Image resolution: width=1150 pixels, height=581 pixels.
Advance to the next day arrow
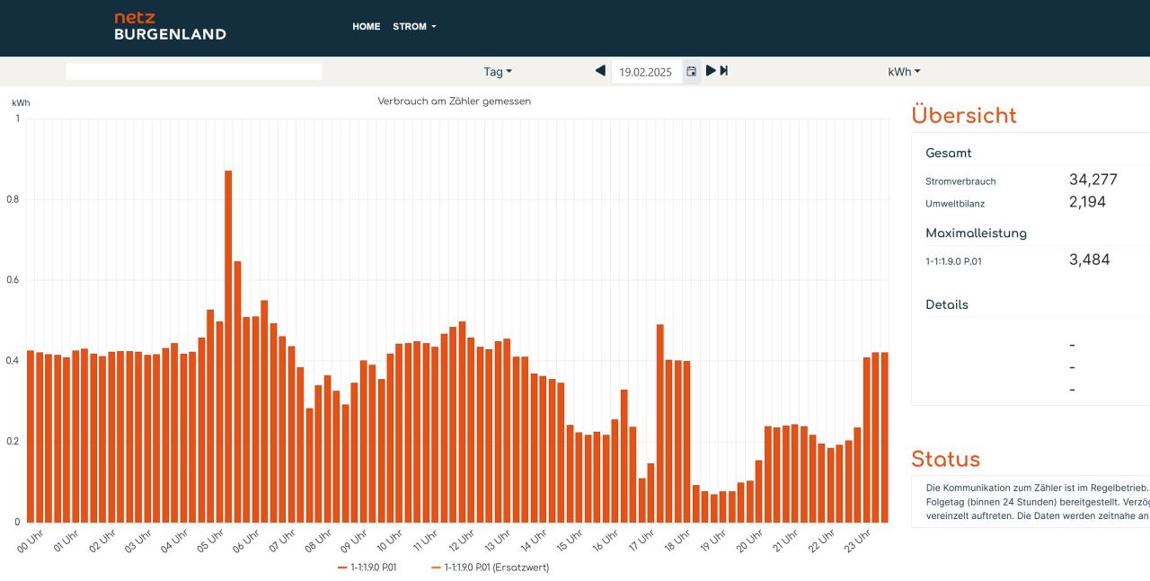coord(711,71)
